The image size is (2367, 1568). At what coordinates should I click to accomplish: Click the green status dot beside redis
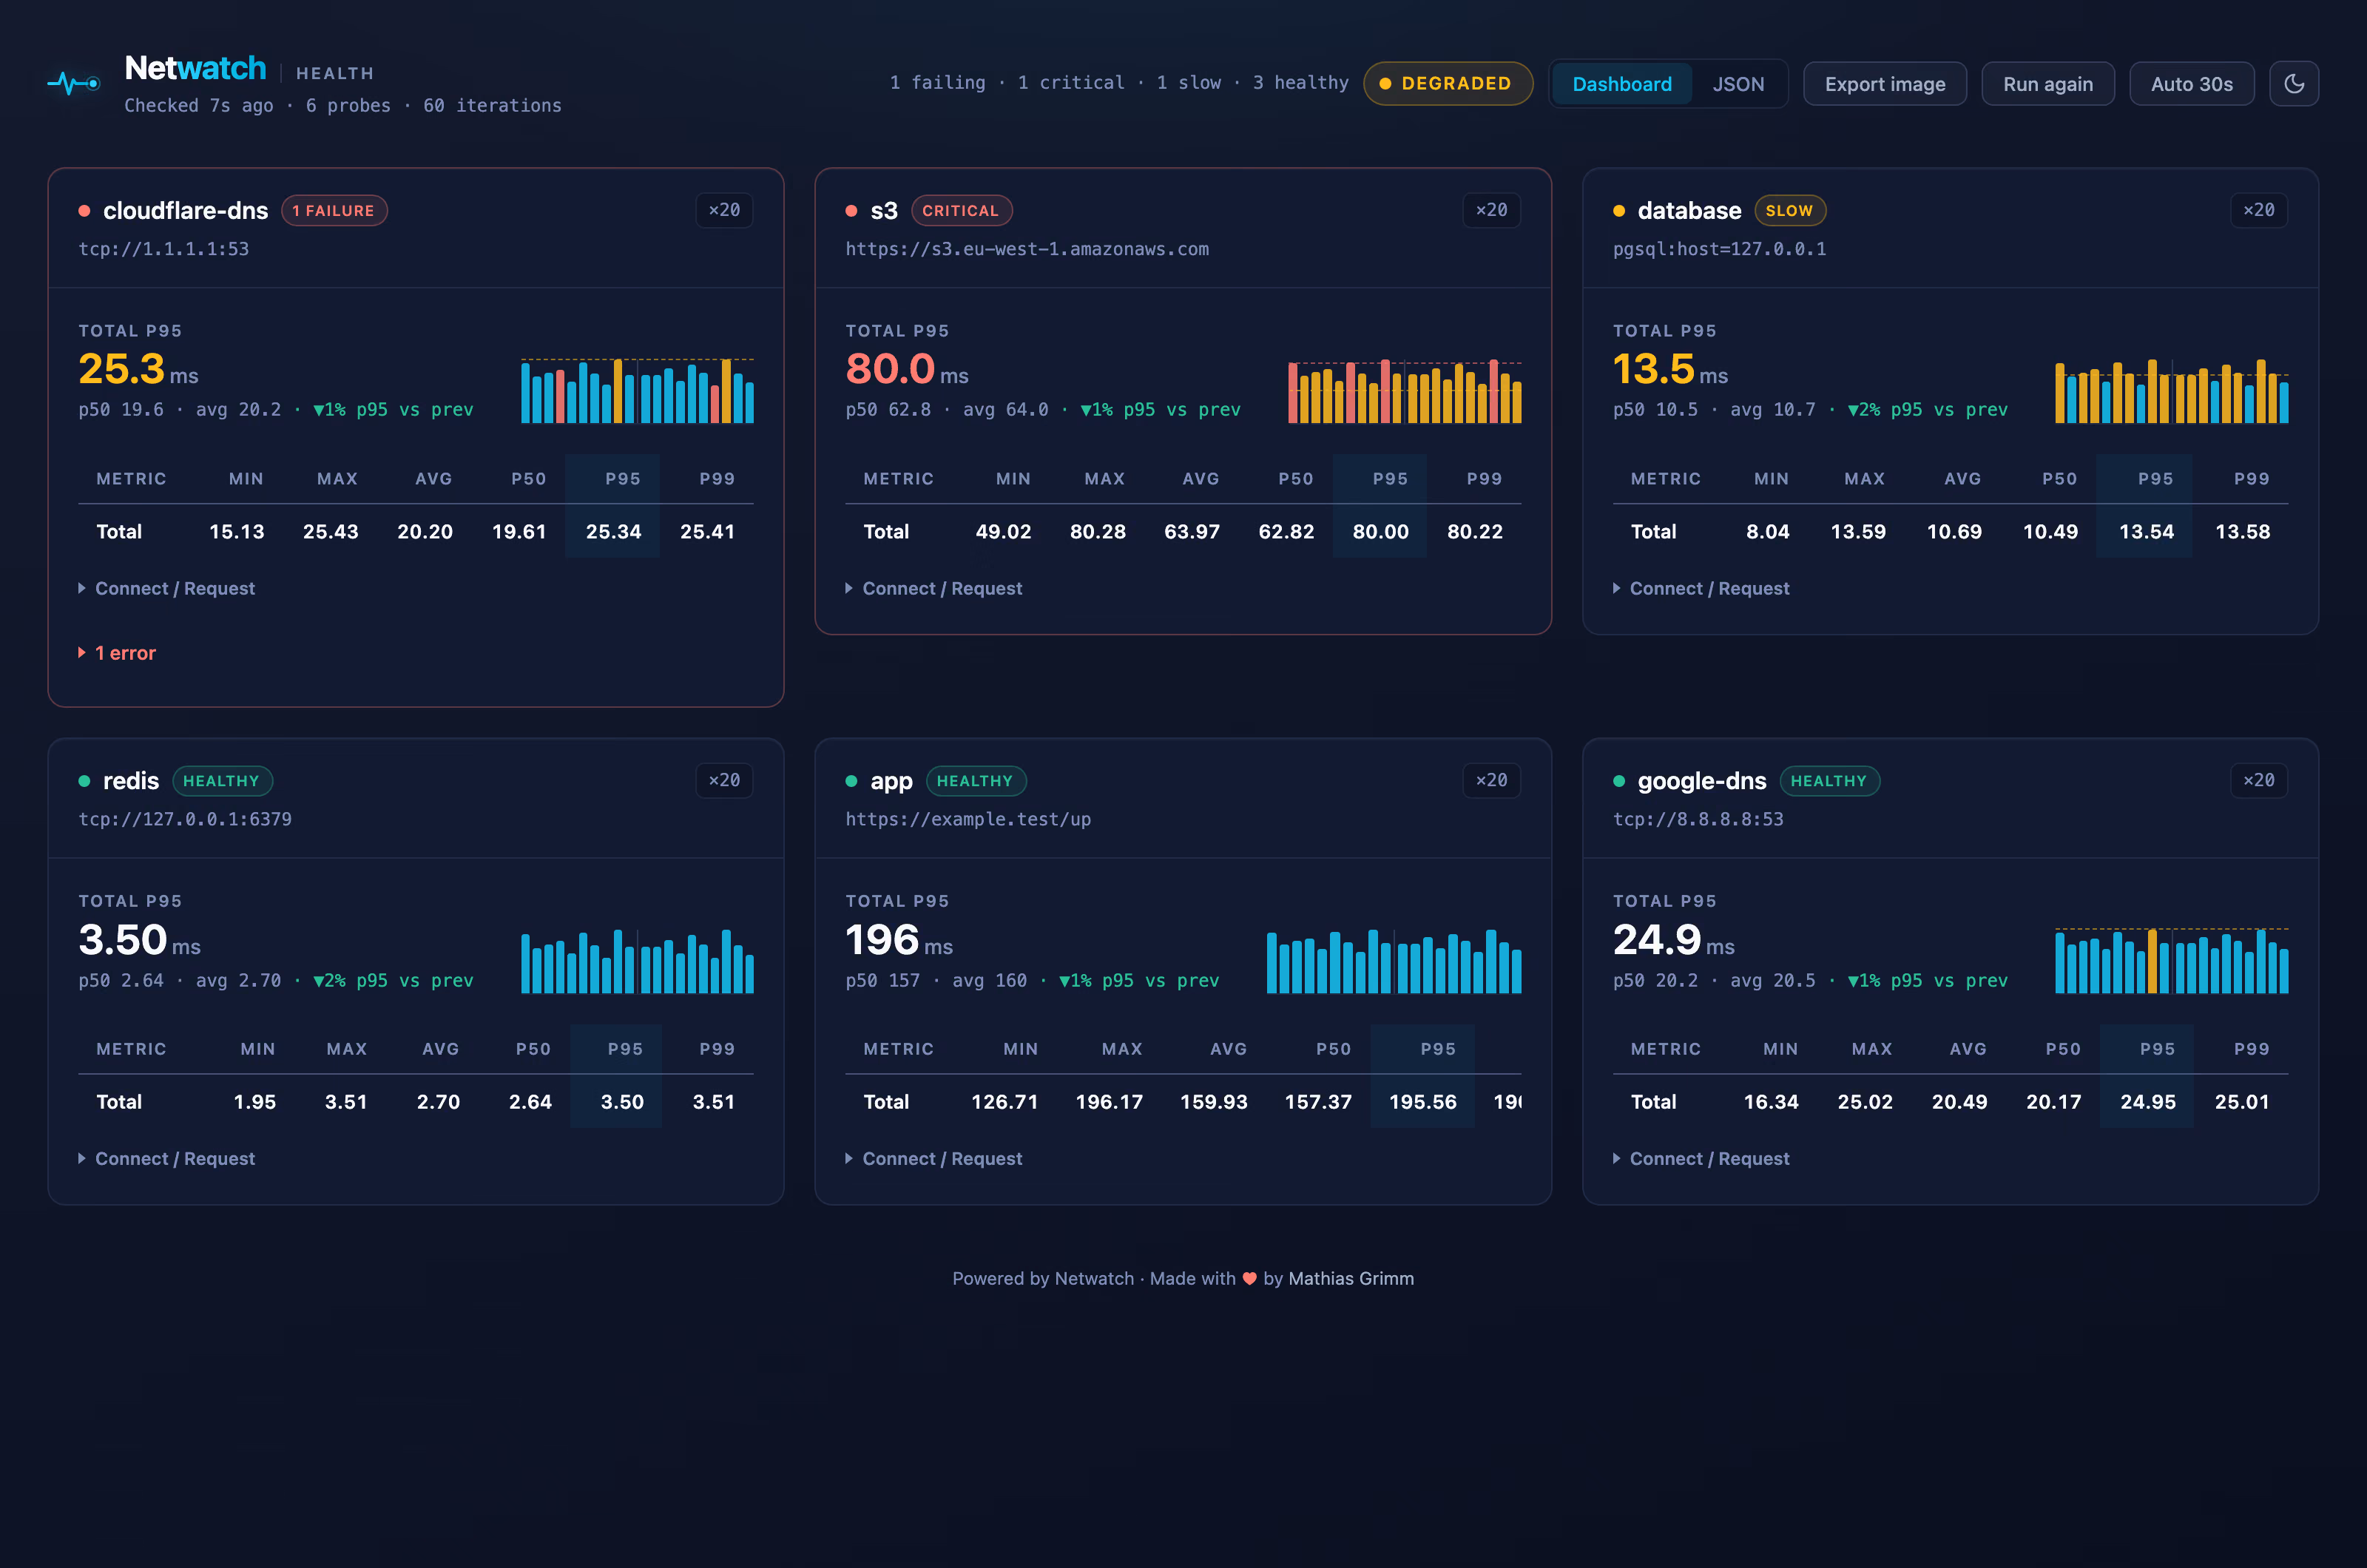[x=84, y=781]
